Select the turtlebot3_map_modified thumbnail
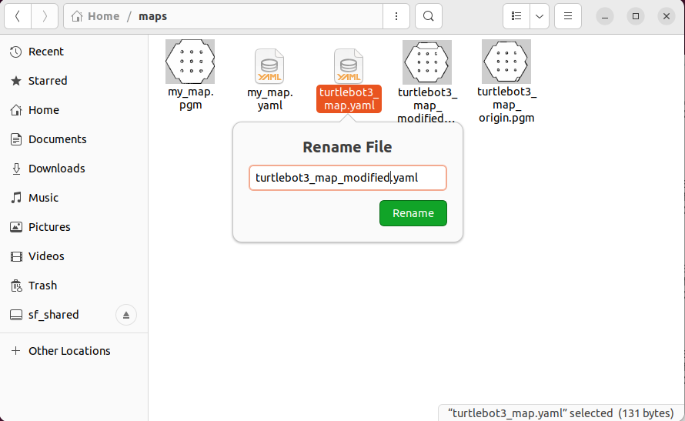 tap(427, 62)
